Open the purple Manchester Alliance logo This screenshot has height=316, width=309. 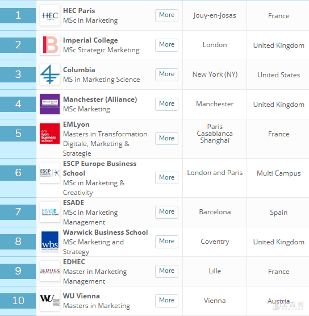pyautogui.click(x=50, y=104)
